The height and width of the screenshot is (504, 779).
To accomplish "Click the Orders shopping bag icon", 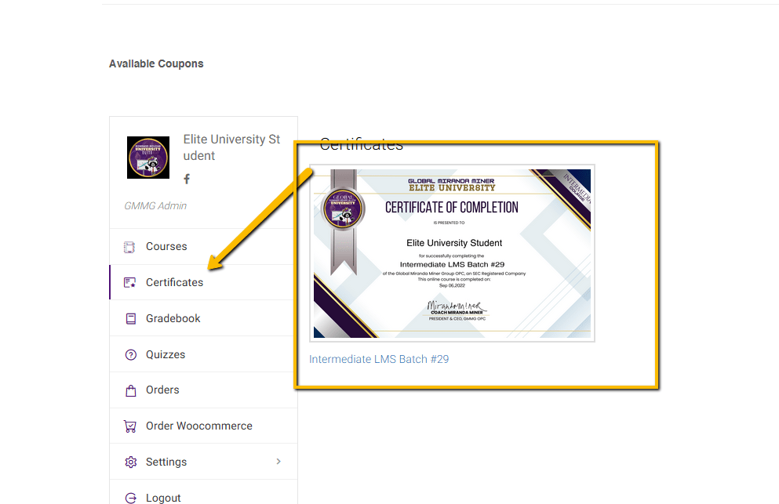I will click(x=130, y=390).
